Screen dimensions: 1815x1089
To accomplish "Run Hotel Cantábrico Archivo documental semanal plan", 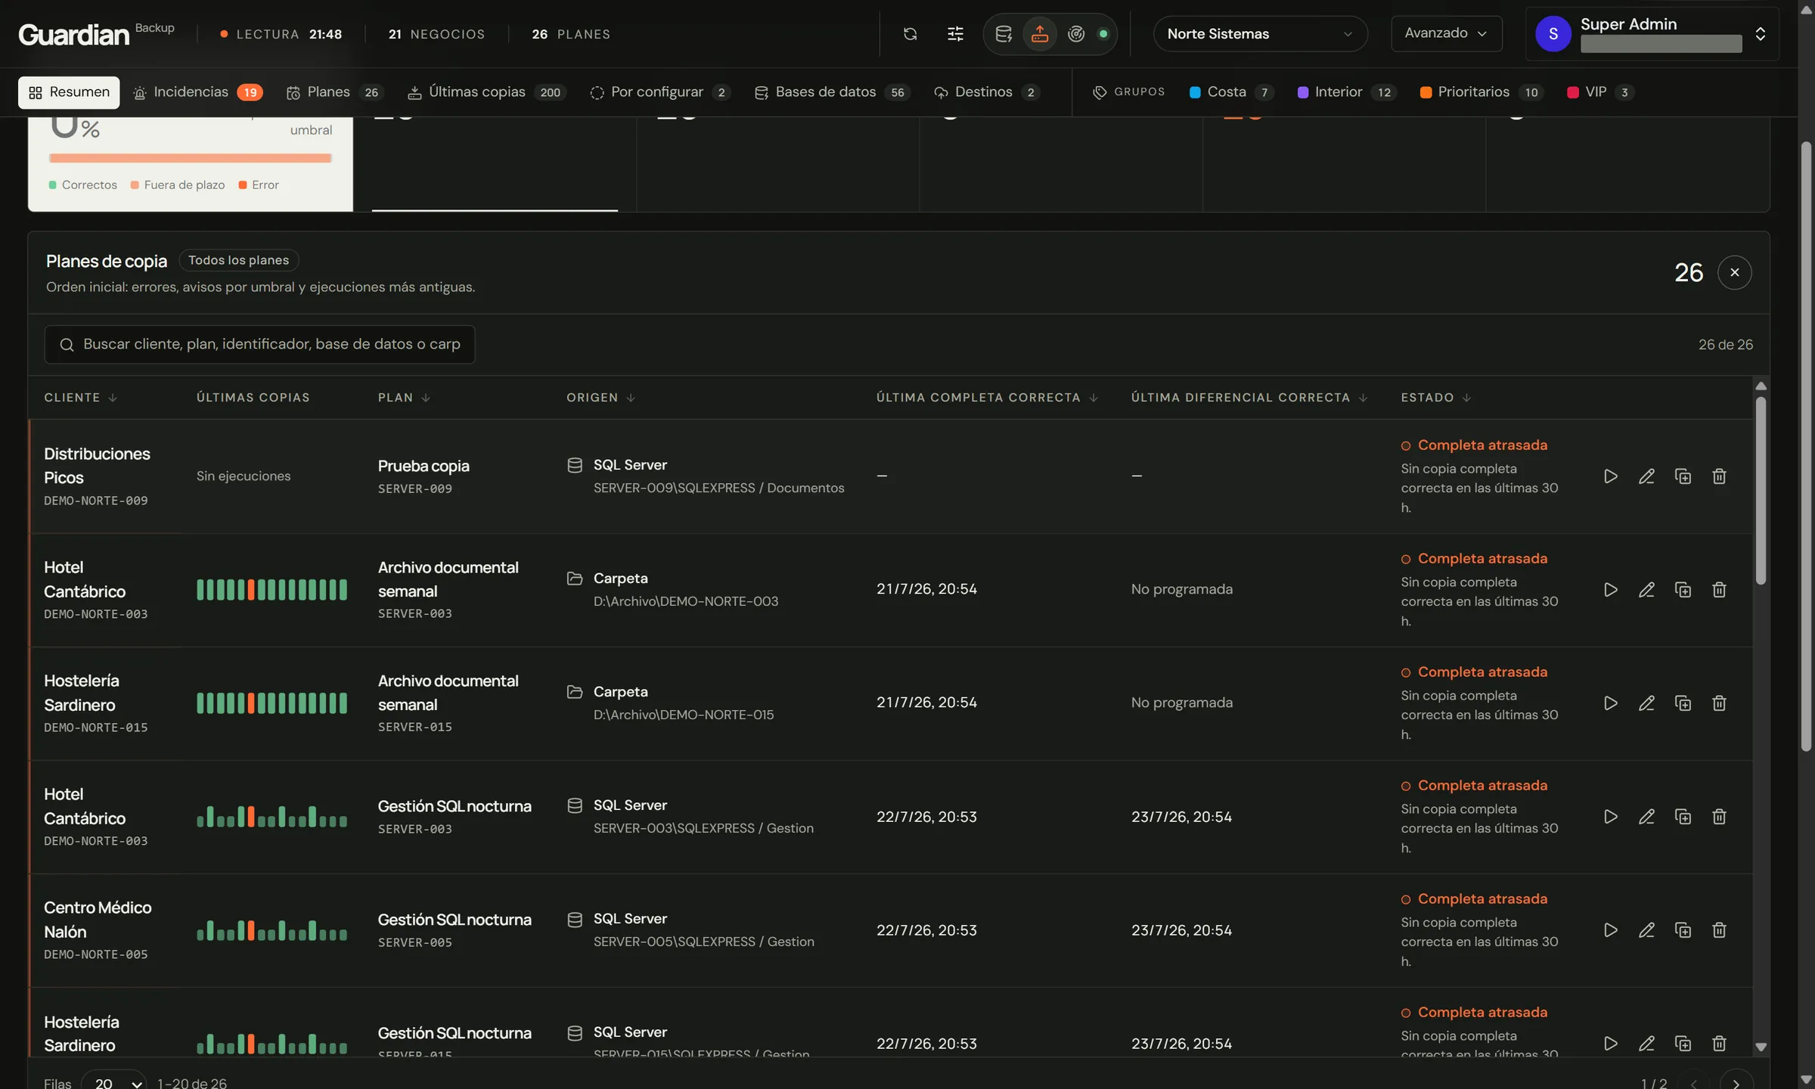I will (x=1610, y=590).
